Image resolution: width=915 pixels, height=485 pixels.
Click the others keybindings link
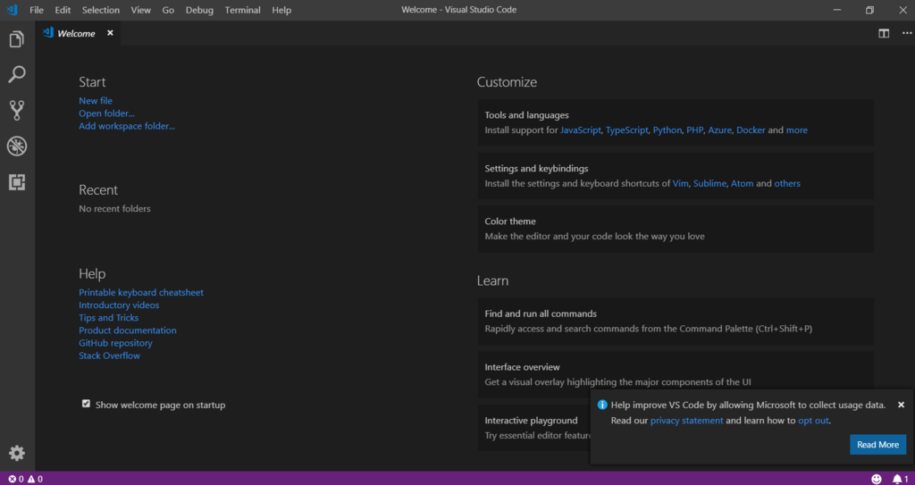(787, 183)
